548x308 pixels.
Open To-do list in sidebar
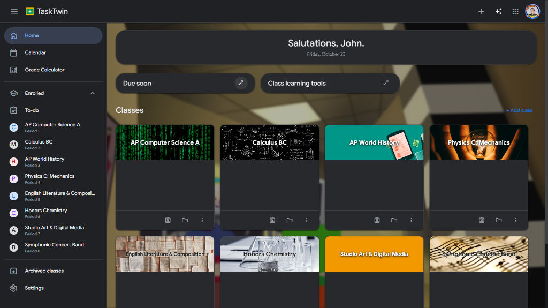click(x=53, y=110)
